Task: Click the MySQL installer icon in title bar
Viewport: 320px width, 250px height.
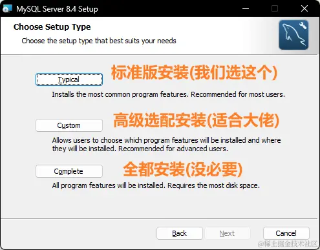Action: (x=7, y=8)
